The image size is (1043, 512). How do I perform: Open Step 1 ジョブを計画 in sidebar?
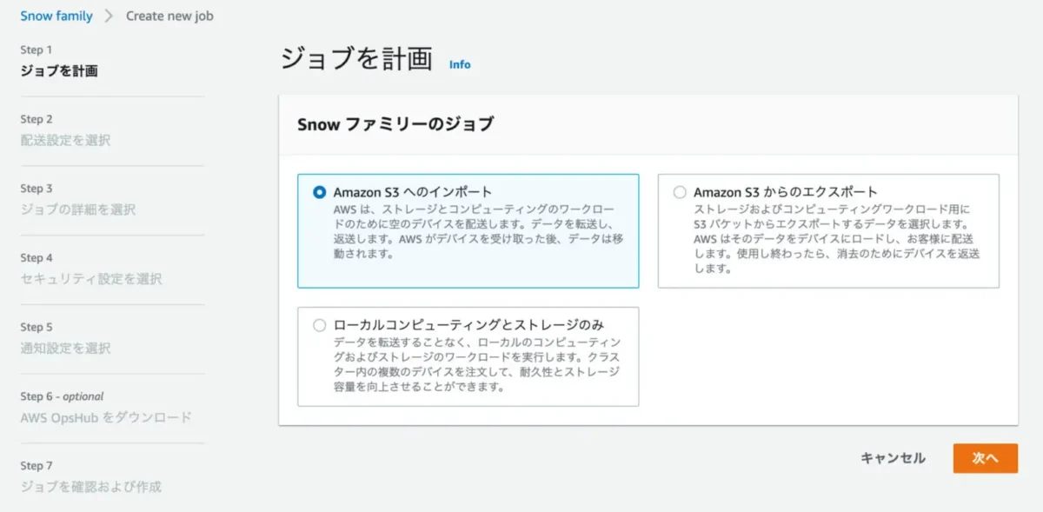pyautogui.click(x=59, y=71)
